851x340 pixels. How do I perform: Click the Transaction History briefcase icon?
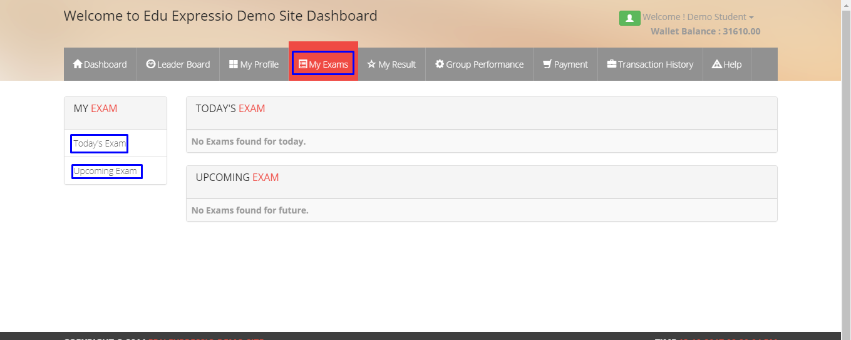612,64
